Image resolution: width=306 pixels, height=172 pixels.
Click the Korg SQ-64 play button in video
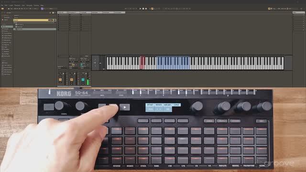click(x=125, y=107)
